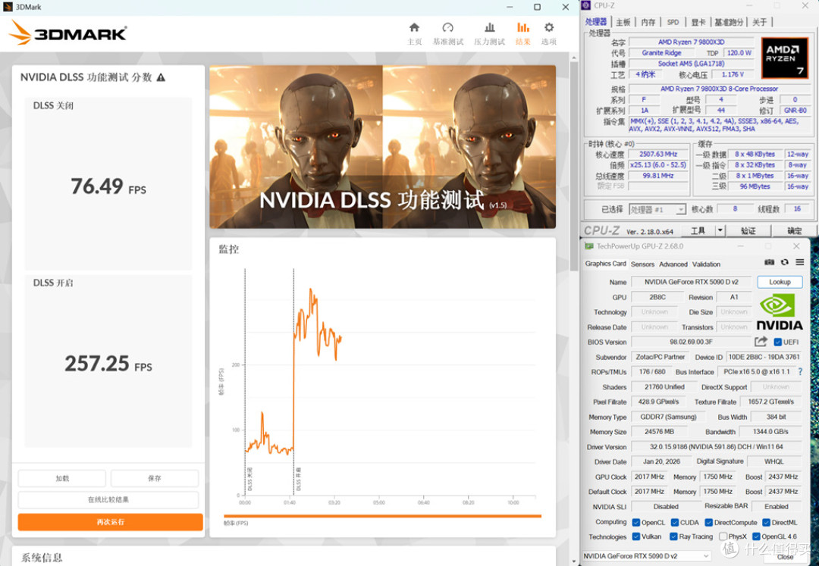Switch to CPU-Z 关于 tab
This screenshot has height=566, width=819.
coord(759,22)
